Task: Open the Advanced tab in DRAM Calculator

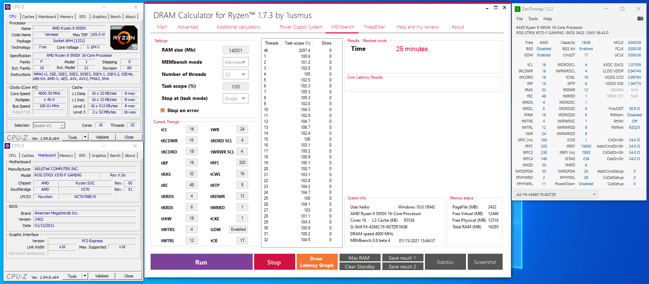Action: (x=188, y=27)
